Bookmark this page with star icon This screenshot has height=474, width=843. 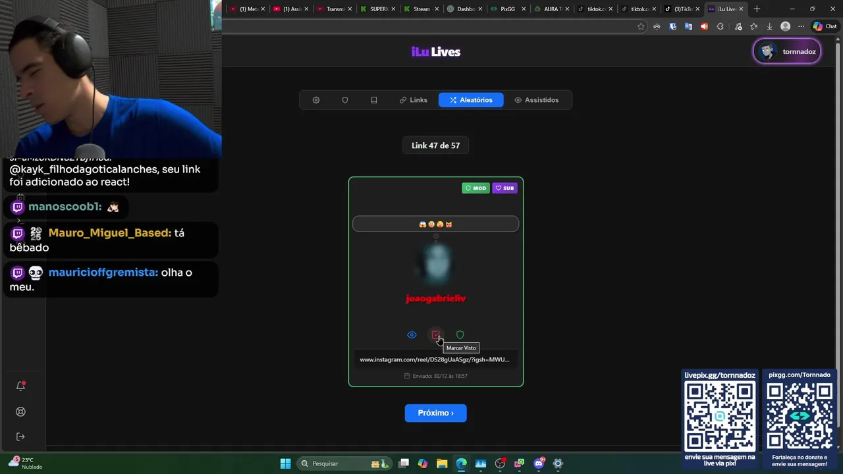click(x=641, y=26)
